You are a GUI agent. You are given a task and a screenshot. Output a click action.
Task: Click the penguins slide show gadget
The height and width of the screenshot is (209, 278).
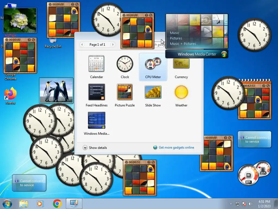point(56,91)
